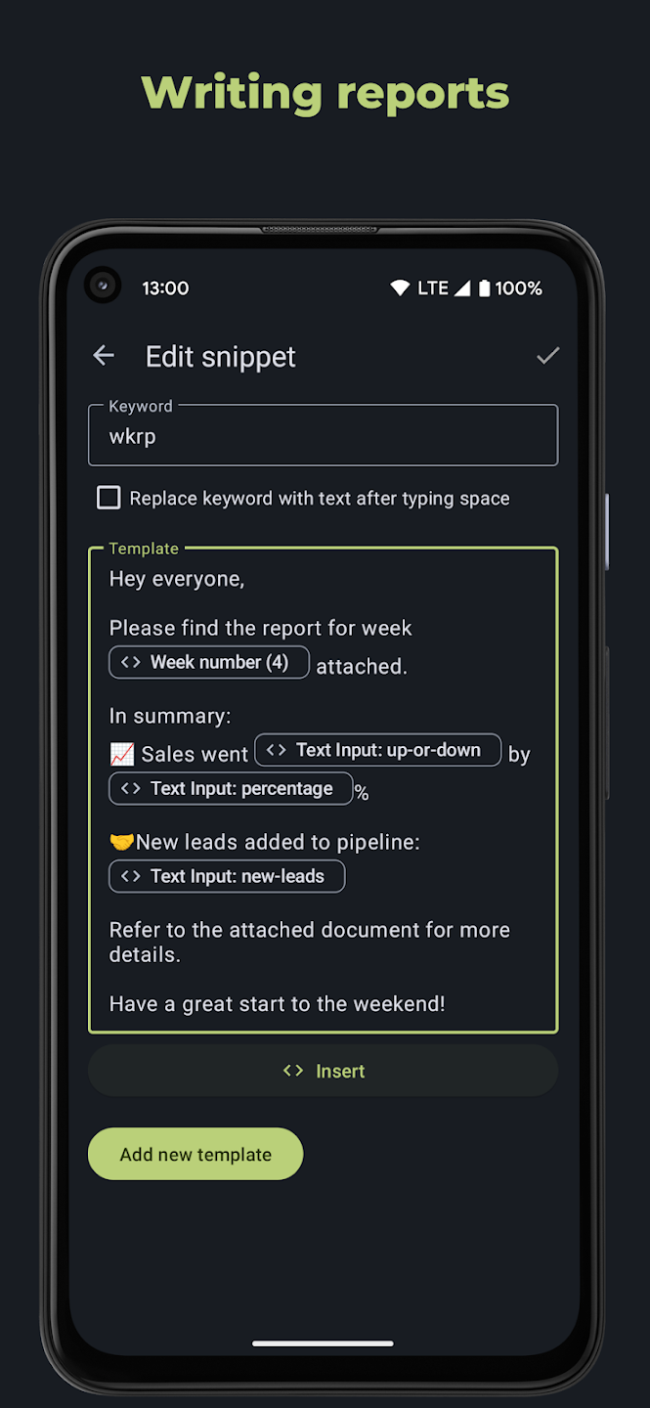Image resolution: width=650 pixels, height=1408 pixels.
Task: Click brackets icon in Week number chip
Action: point(131,662)
